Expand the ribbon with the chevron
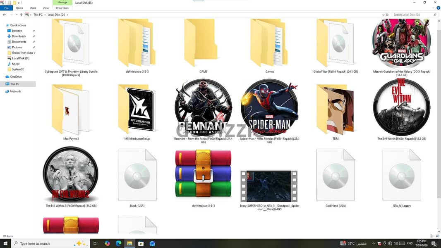Viewport: 441px width, 248px height. (434, 8)
